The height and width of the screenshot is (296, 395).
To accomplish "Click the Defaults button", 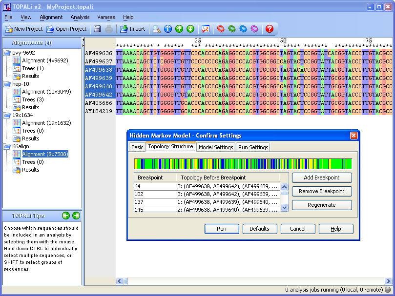I will (259, 229).
